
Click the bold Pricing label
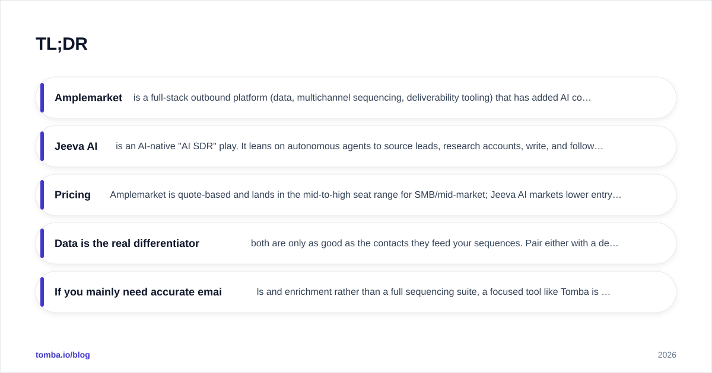point(72,195)
